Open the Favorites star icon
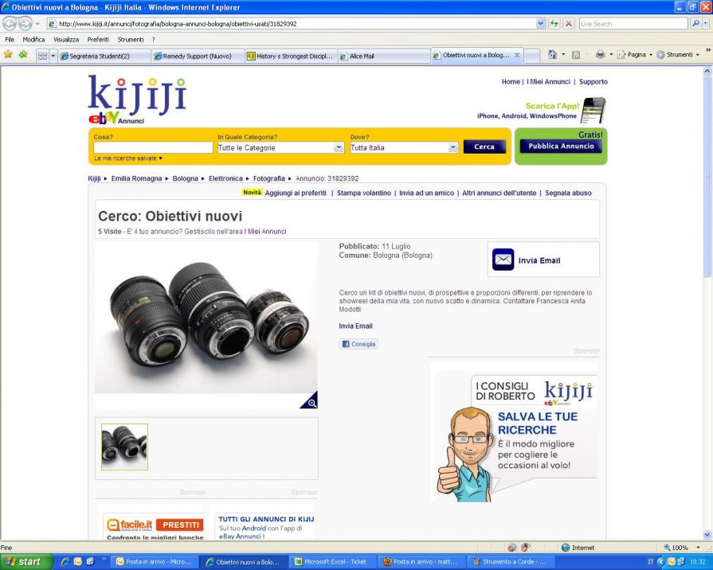 8,56
